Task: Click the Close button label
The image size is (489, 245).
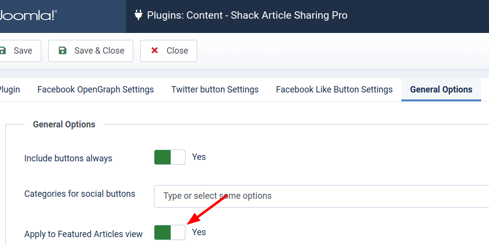Action: (x=177, y=51)
